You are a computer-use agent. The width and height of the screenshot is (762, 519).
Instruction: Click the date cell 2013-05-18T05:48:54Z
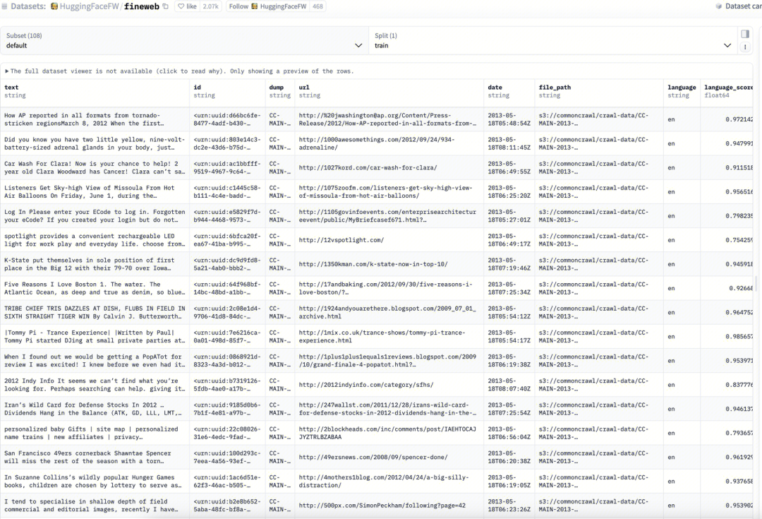point(509,119)
